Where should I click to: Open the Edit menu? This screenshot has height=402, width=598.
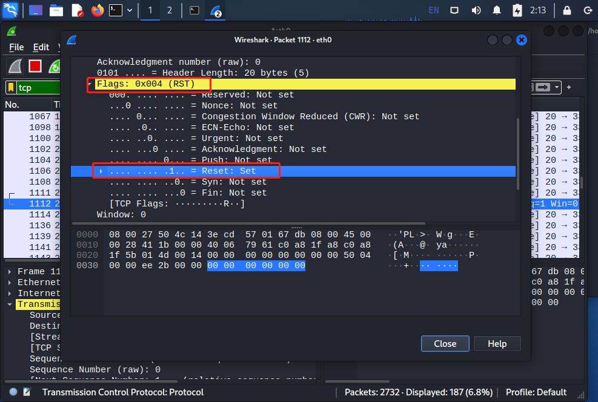click(x=41, y=47)
